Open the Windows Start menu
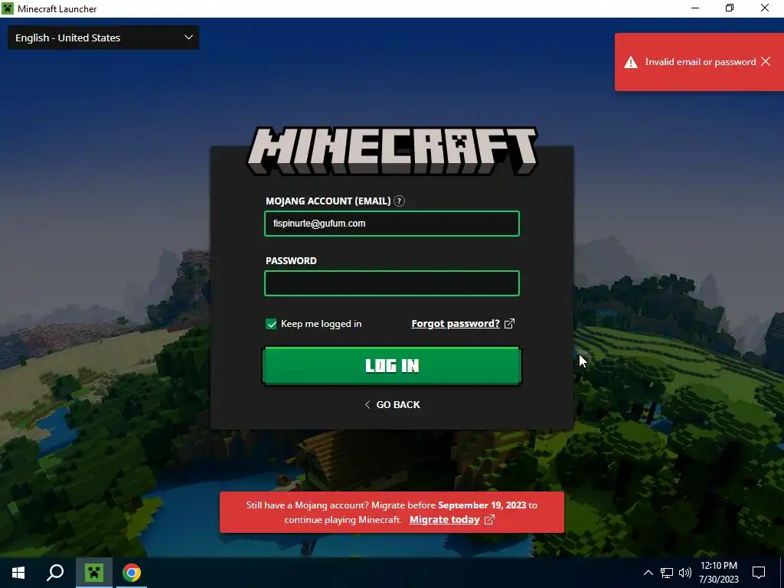784x588 pixels. click(18, 573)
